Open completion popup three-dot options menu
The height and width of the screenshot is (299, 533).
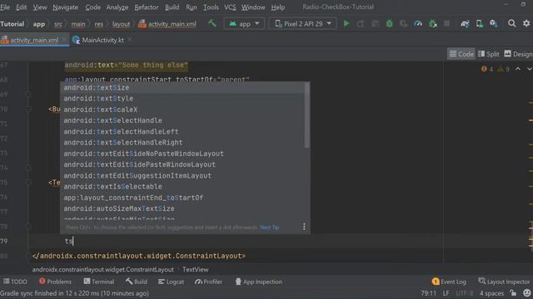[304, 227]
